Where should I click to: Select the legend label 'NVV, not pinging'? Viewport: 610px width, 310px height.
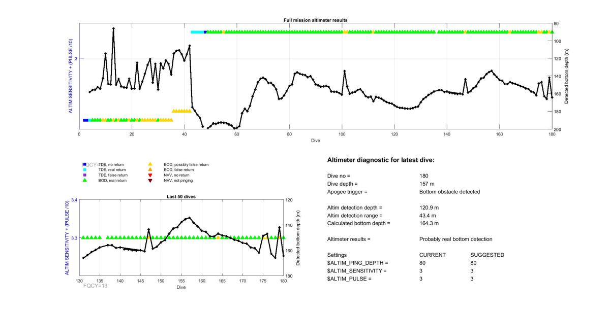tap(178, 181)
